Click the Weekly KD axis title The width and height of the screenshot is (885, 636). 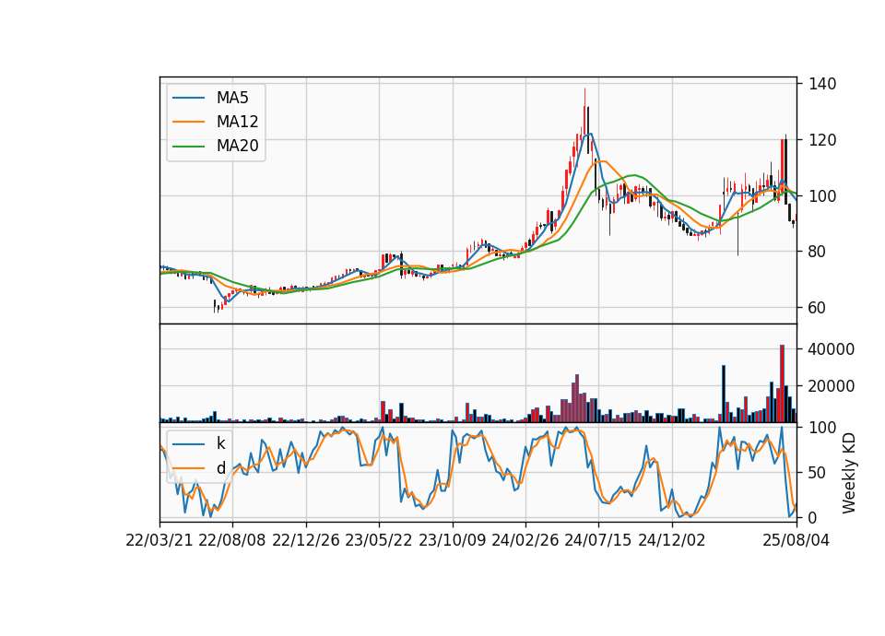(x=849, y=473)
